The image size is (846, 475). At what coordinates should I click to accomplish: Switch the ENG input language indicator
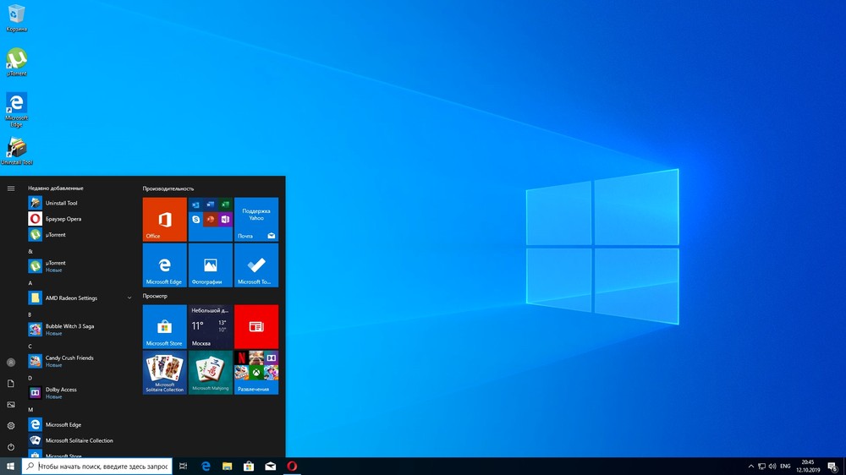click(x=785, y=466)
